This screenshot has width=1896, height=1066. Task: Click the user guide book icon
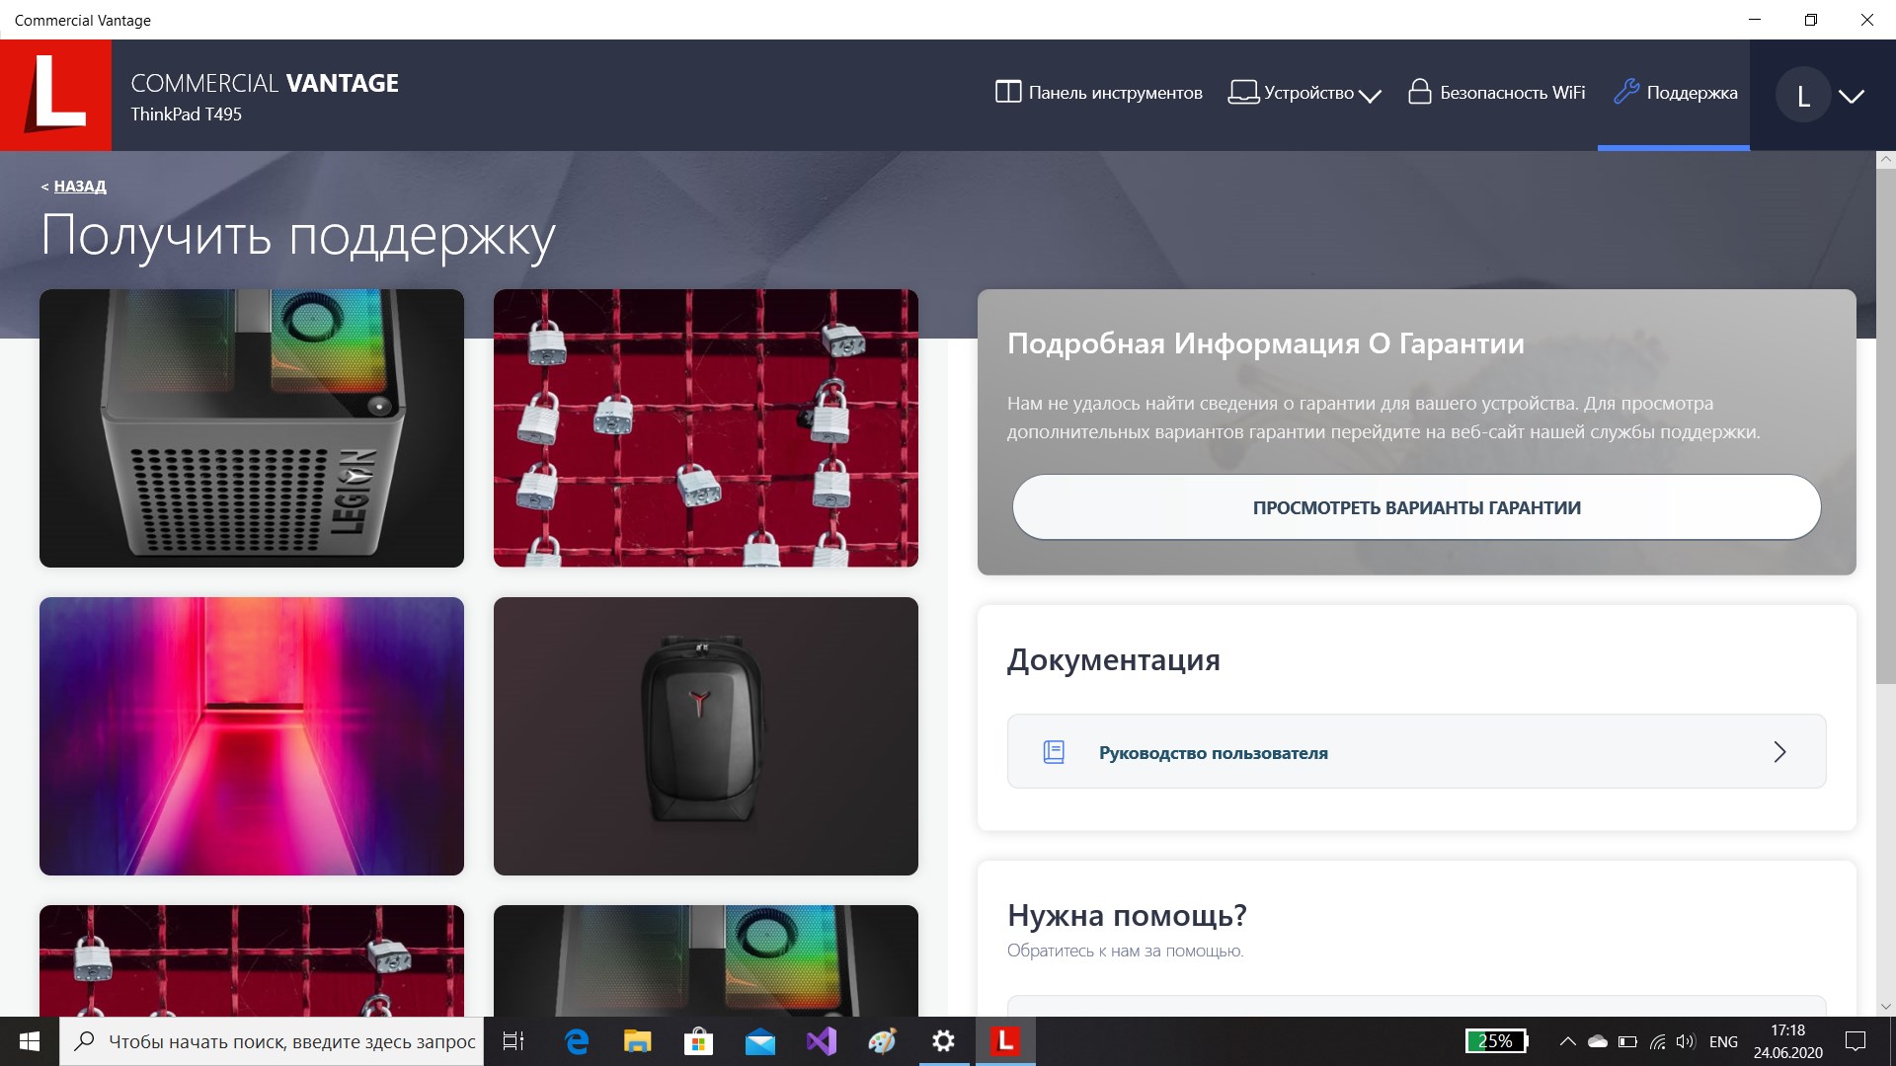tap(1054, 752)
